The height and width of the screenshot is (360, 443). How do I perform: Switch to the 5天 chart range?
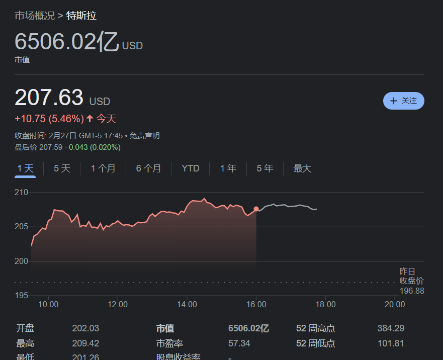tap(62, 168)
